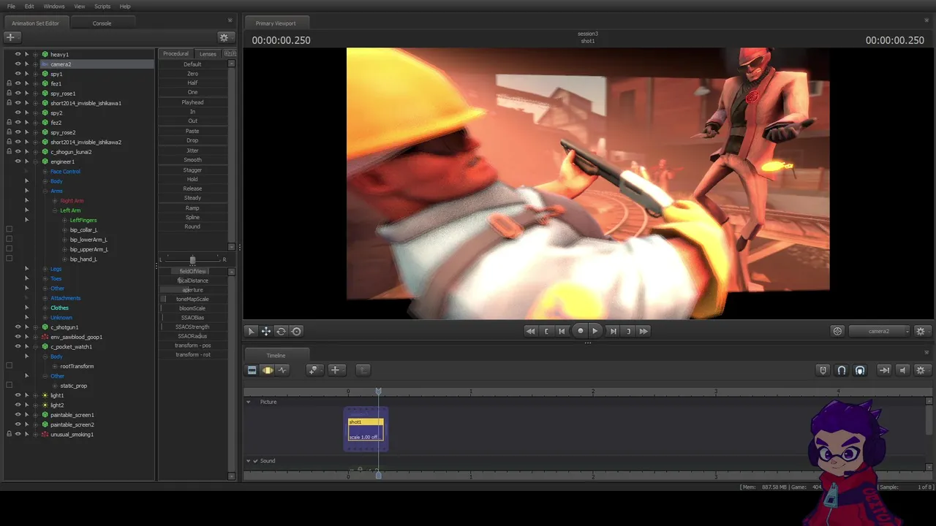The width and height of the screenshot is (936, 526).
Task: Switch timeline to Motion Editor mode
Action: point(268,370)
